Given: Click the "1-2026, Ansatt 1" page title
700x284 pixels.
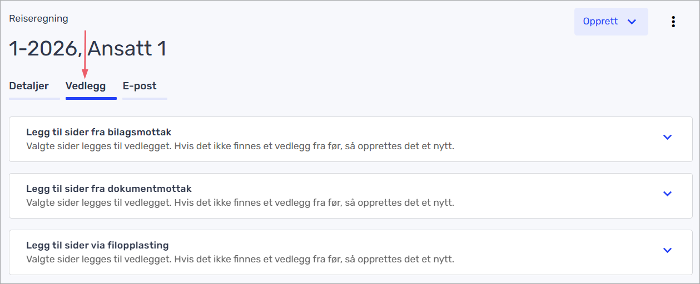Looking at the screenshot, I should tap(88, 49).
